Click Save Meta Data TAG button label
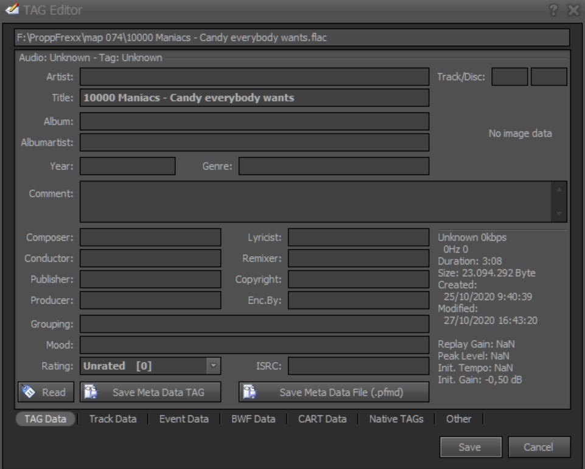 tap(158, 392)
